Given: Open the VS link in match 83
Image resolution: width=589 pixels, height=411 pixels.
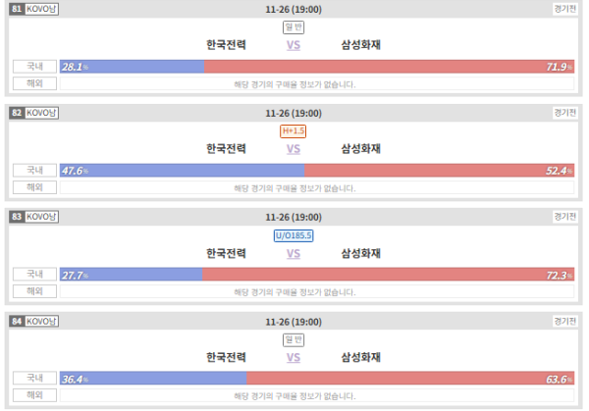Looking at the screenshot, I should click(294, 254).
